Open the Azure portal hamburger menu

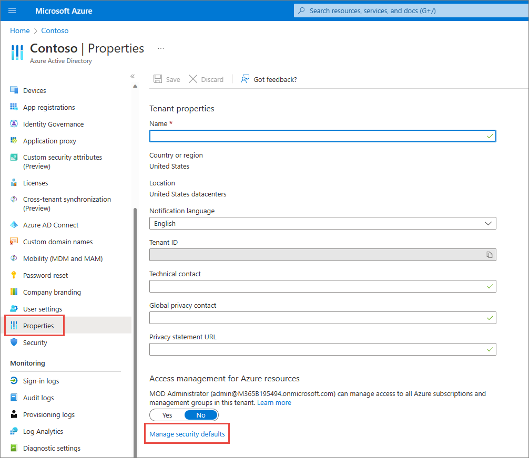point(12,11)
